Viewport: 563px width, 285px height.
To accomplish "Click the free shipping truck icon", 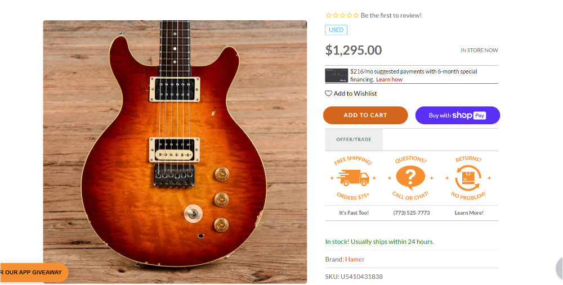I will pos(354,178).
